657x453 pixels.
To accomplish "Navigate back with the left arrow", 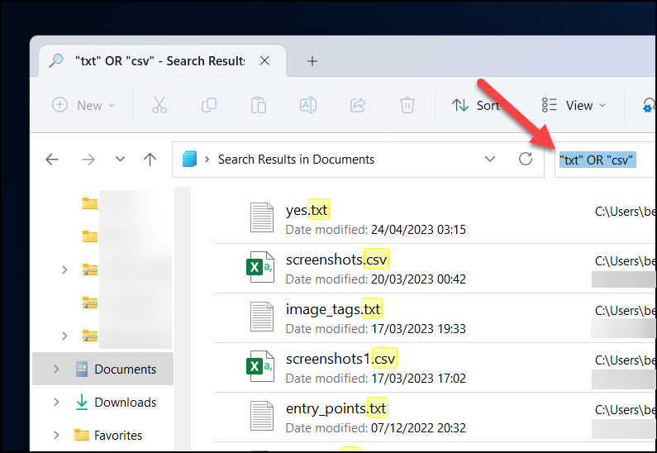I will (x=52, y=160).
